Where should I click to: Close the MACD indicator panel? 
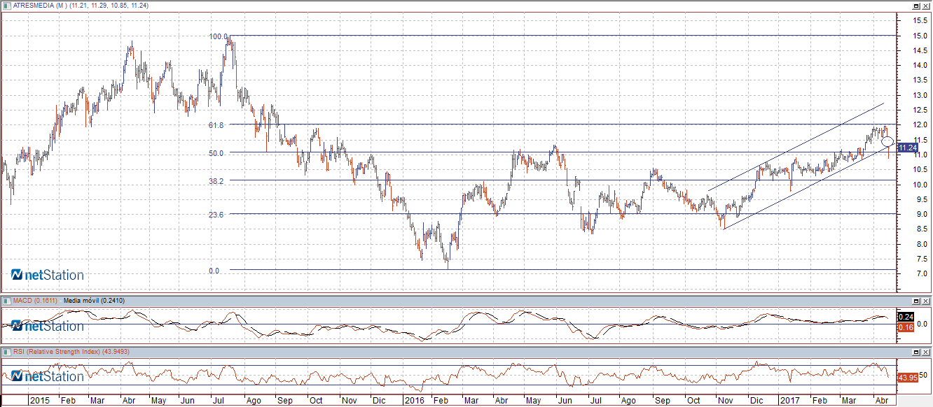tap(925, 301)
